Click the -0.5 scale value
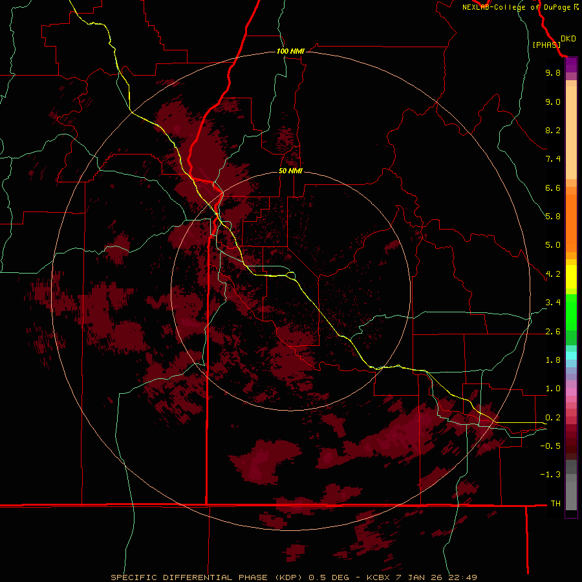Screen dimensions: 582x582 coord(550,446)
